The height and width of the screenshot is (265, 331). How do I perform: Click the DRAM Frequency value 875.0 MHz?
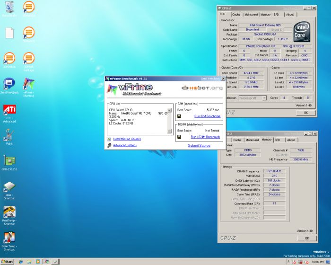pos(274,171)
